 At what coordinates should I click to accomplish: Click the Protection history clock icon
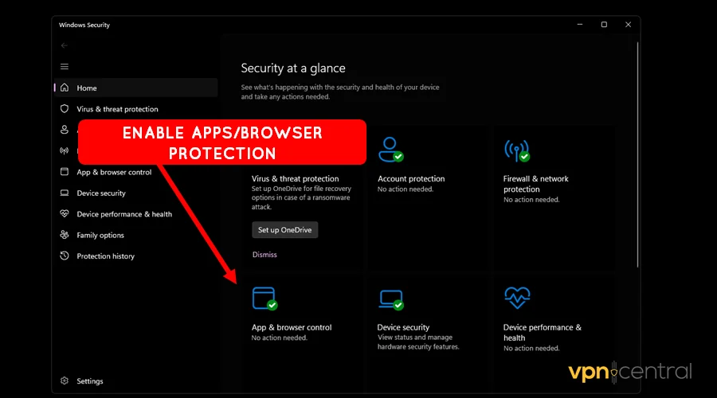pyautogui.click(x=65, y=256)
